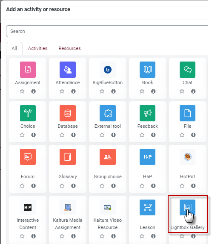212x244 pixels.
Task: Select the Chat activity icon
Action: pyautogui.click(x=187, y=70)
